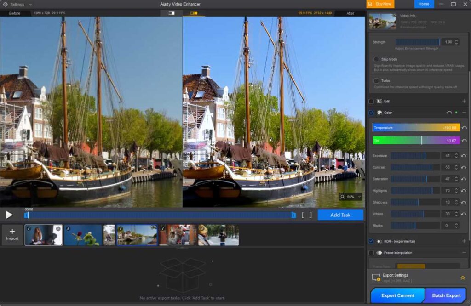Viewport: 471px width, 306px height.
Task: Collapse the Export Settings panel with chevron
Action: (463, 278)
